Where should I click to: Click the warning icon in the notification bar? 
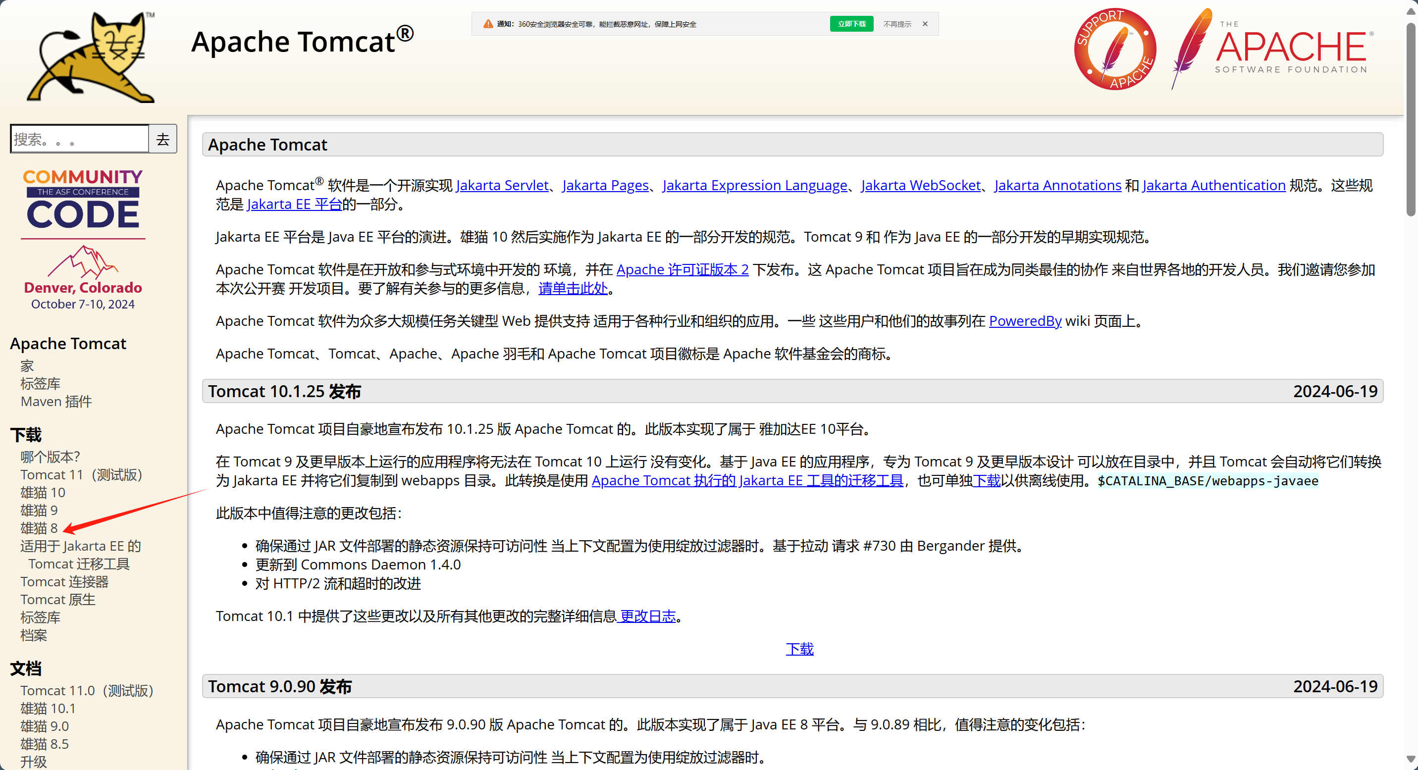click(488, 24)
